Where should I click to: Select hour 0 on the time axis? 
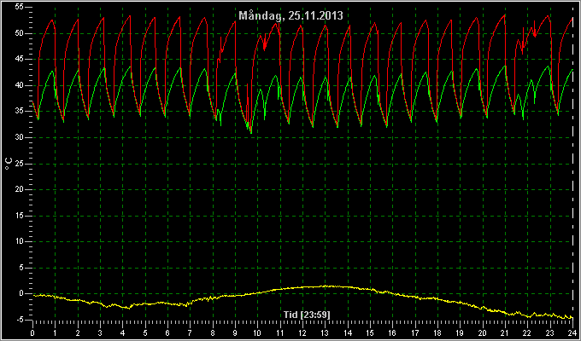[x=32, y=332]
